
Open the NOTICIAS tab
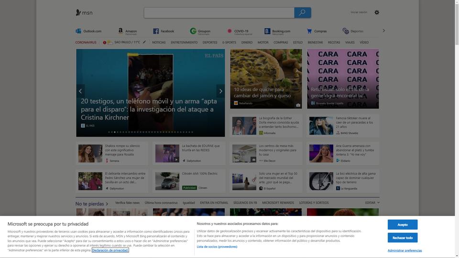(x=159, y=43)
